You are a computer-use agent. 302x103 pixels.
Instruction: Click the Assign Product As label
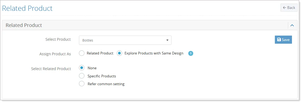click(x=55, y=54)
